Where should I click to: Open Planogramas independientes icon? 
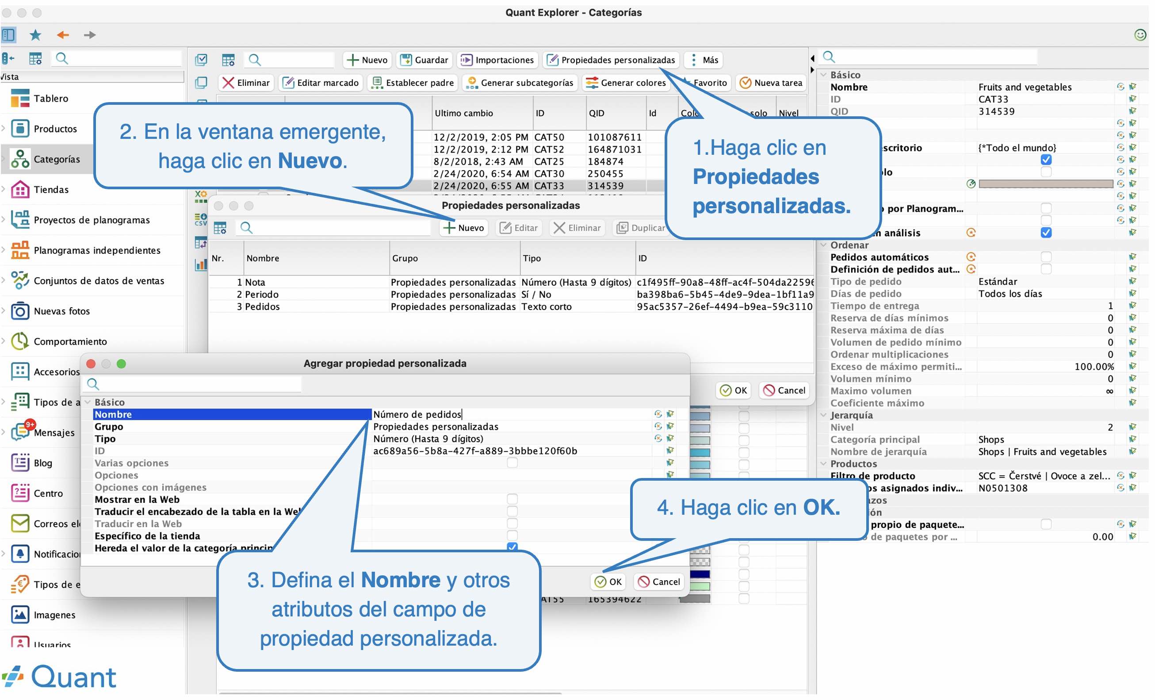[20, 250]
